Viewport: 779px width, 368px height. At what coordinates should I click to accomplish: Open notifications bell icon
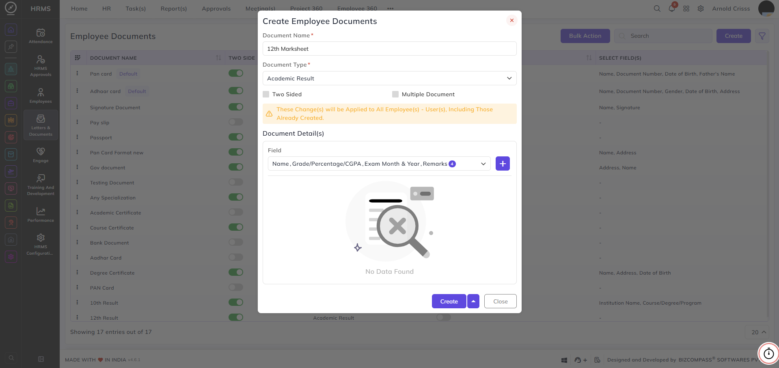(672, 9)
